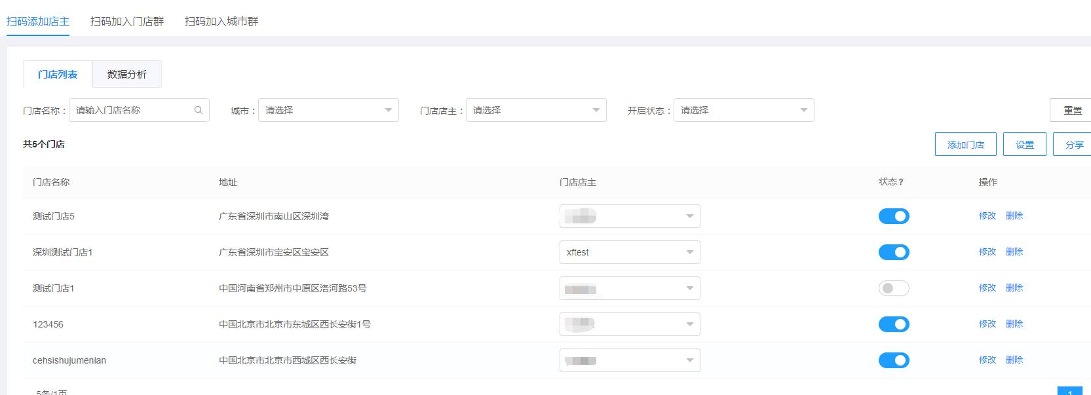1091x395 pixels.
Task: Click the 添加门店 button
Action: [x=965, y=144]
